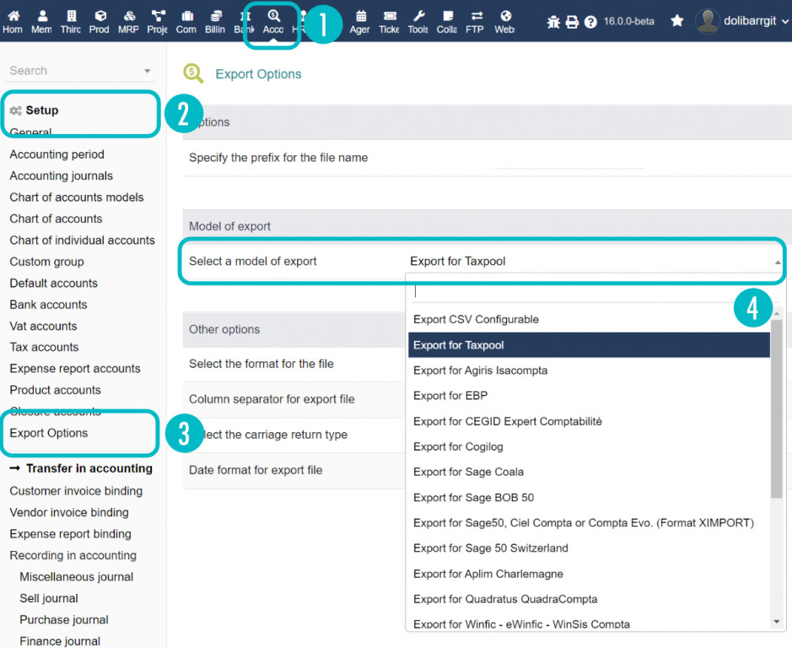Open the Select a model of export dropdown
Image resolution: width=792 pixels, height=648 pixels.
tap(590, 262)
